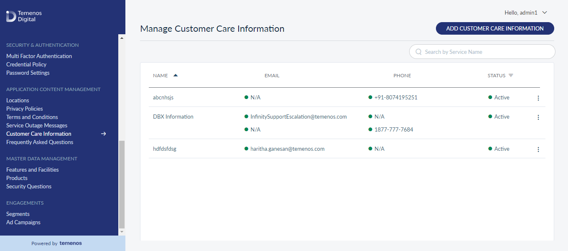Click Engagements section label

click(25, 203)
